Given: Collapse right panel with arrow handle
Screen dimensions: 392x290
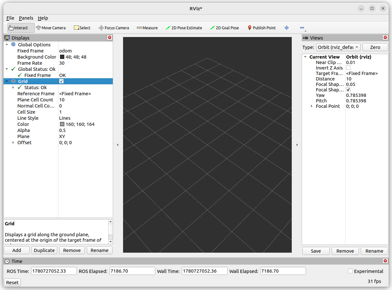Looking at the screenshot, I should pos(297,145).
